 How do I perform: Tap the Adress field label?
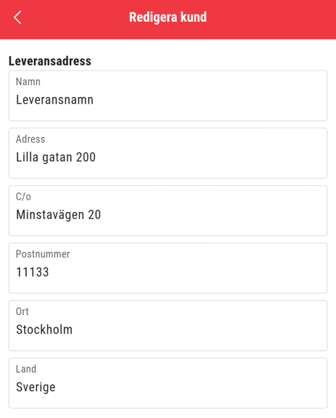[30, 139]
